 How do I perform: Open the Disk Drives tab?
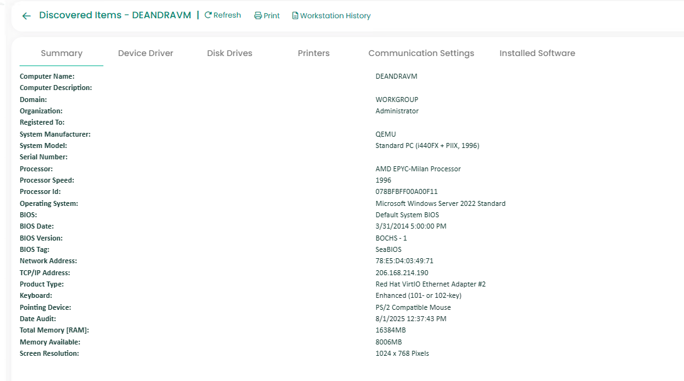pyautogui.click(x=229, y=54)
